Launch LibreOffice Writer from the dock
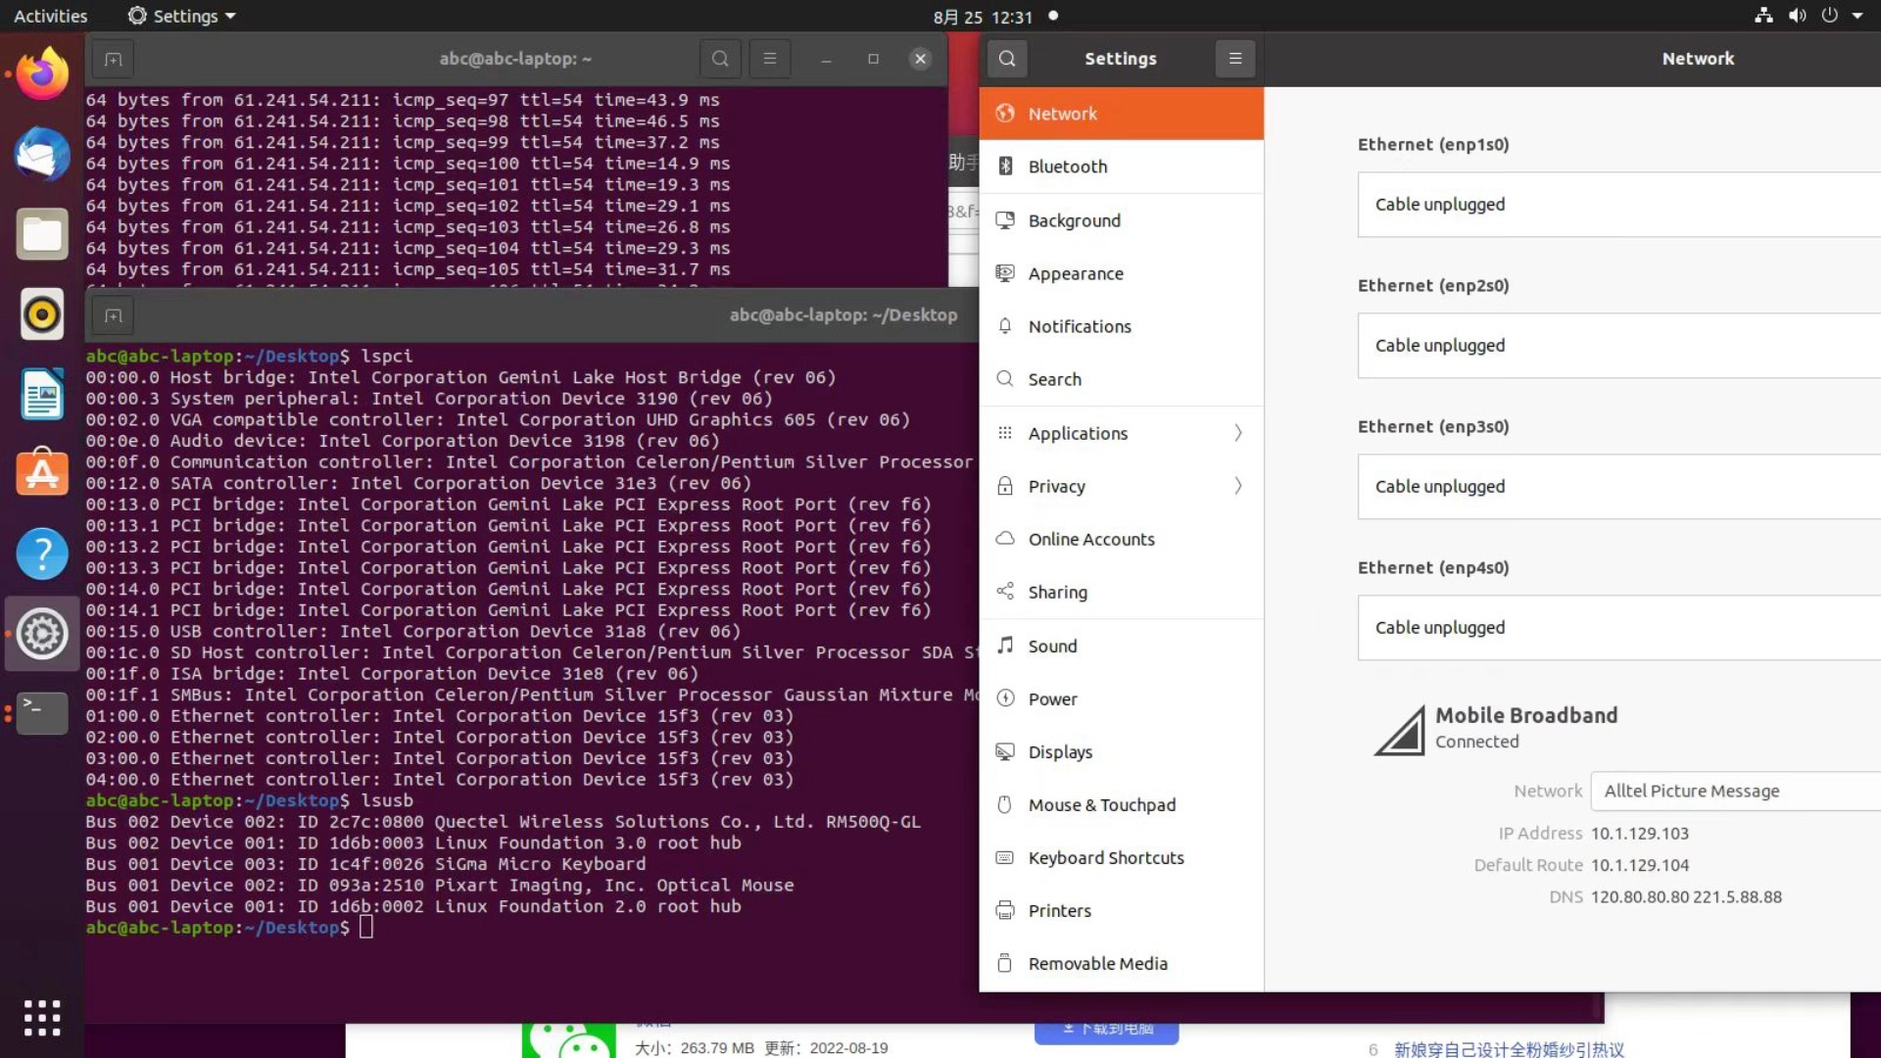This screenshot has width=1881, height=1058. (42, 394)
